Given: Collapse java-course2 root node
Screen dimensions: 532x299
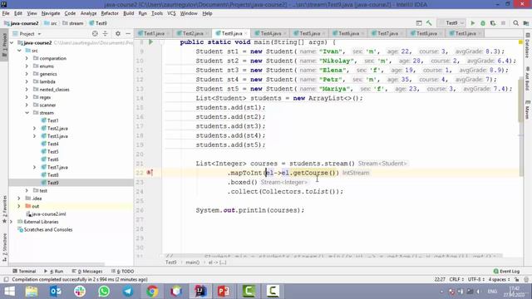Looking at the screenshot, I should [x=11, y=42].
